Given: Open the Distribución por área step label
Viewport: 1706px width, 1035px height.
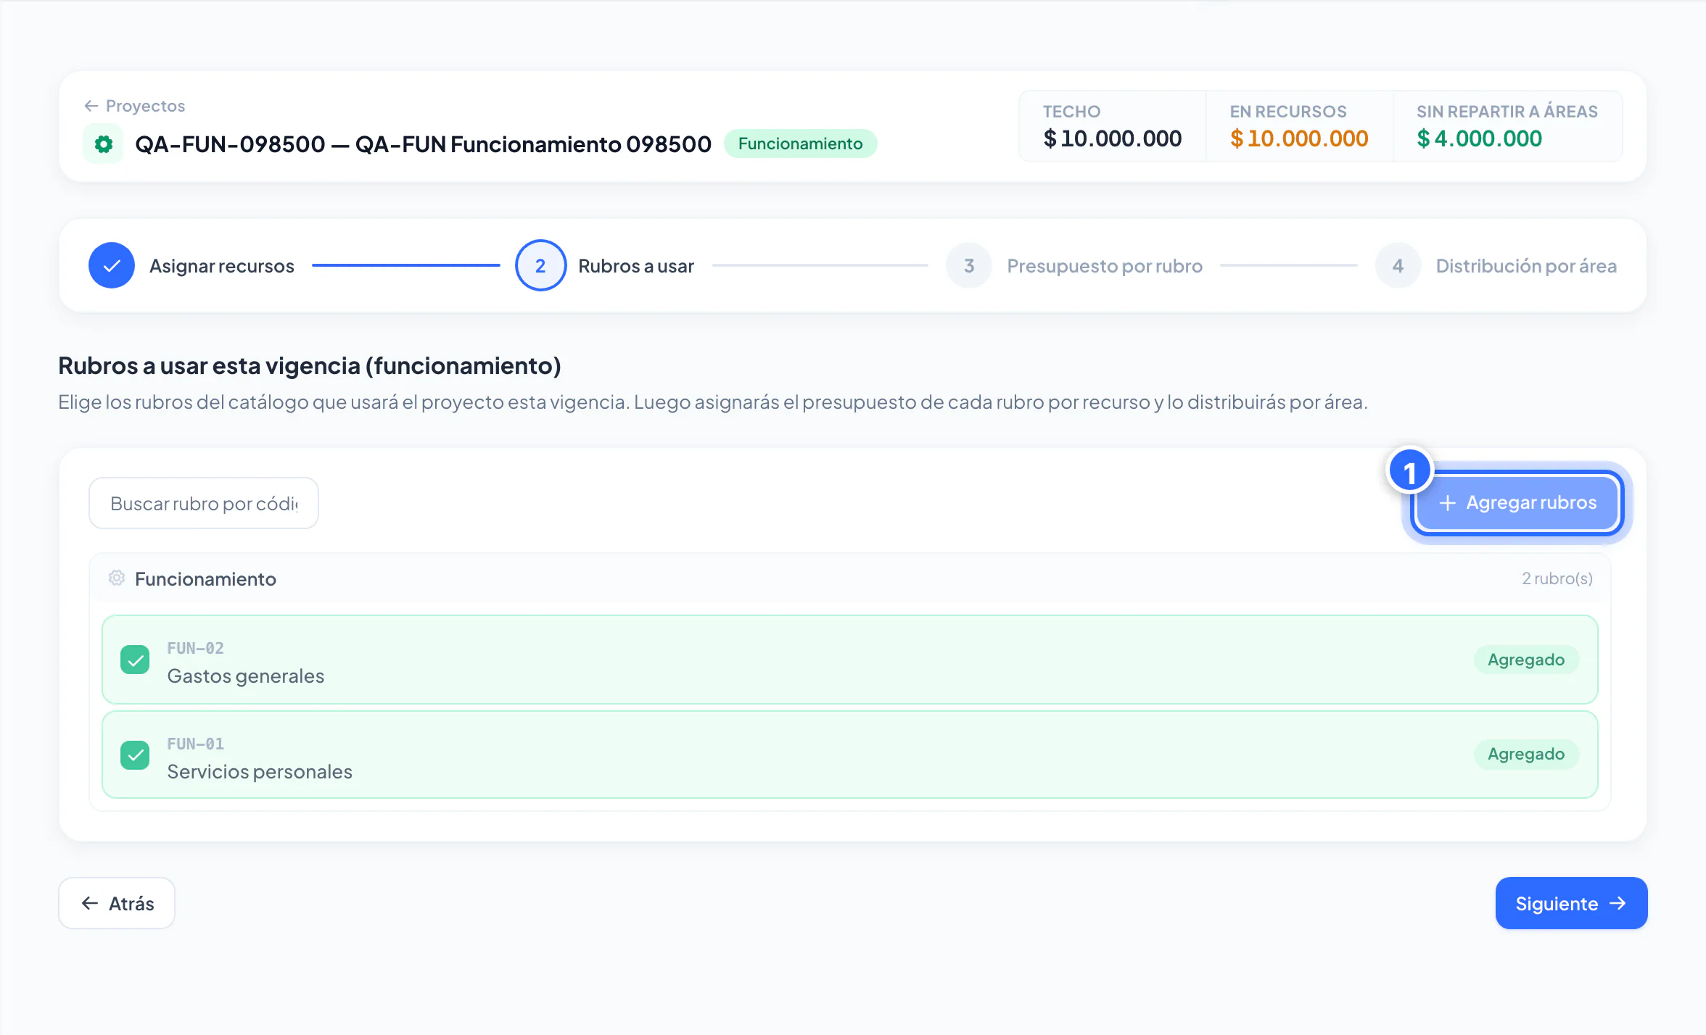Looking at the screenshot, I should point(1526,266).
